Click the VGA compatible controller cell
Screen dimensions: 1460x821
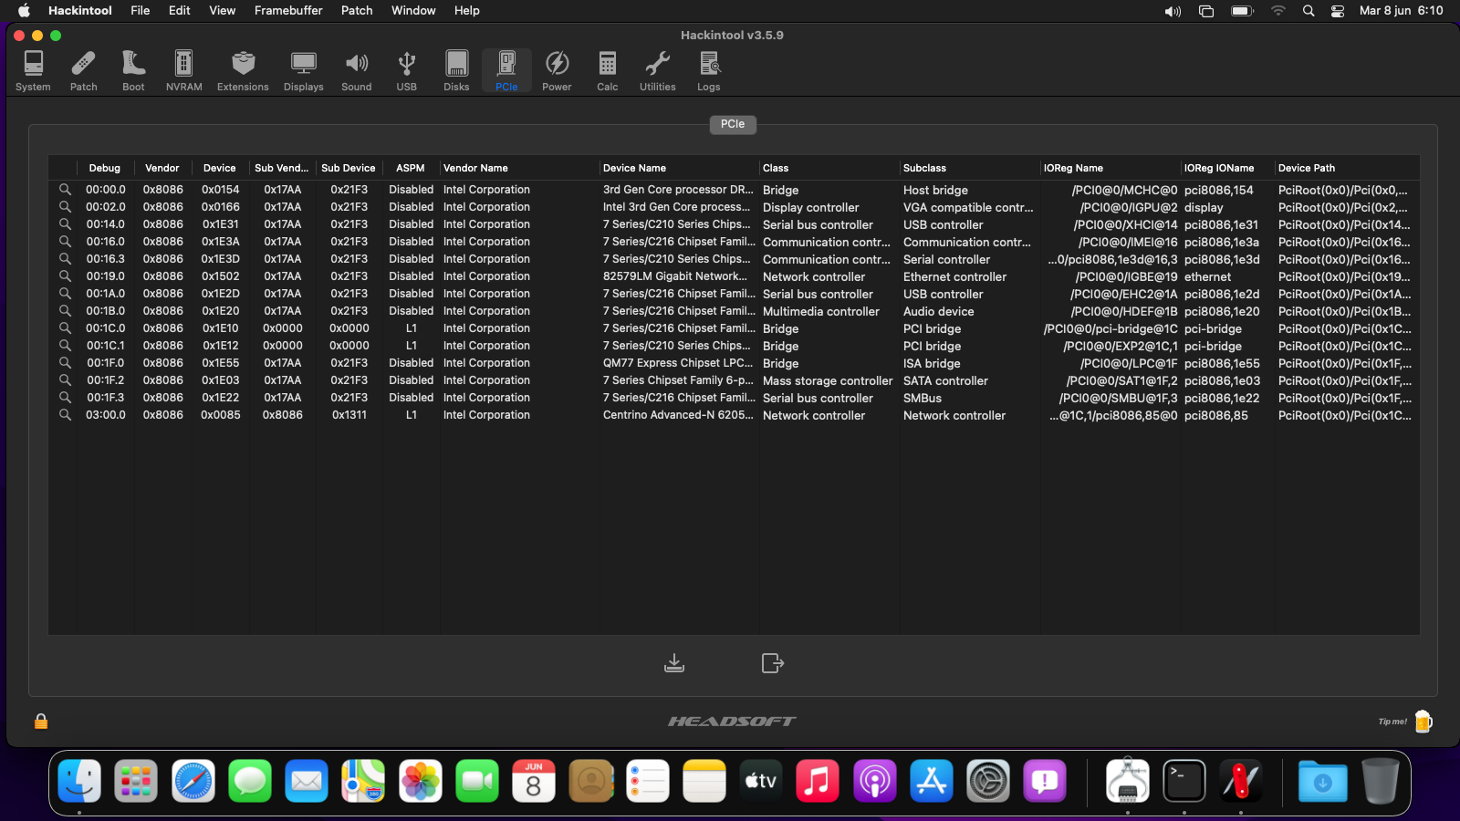point(968,207)
